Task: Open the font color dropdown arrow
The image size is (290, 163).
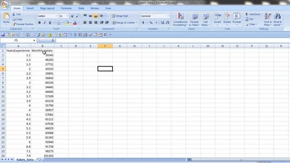Action: coord(78,23)
